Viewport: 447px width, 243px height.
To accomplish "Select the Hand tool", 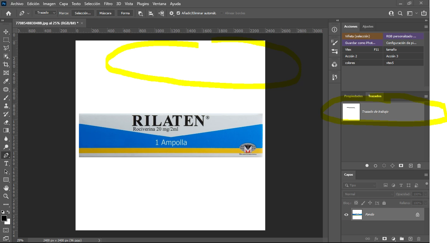I will coord(6,188).
